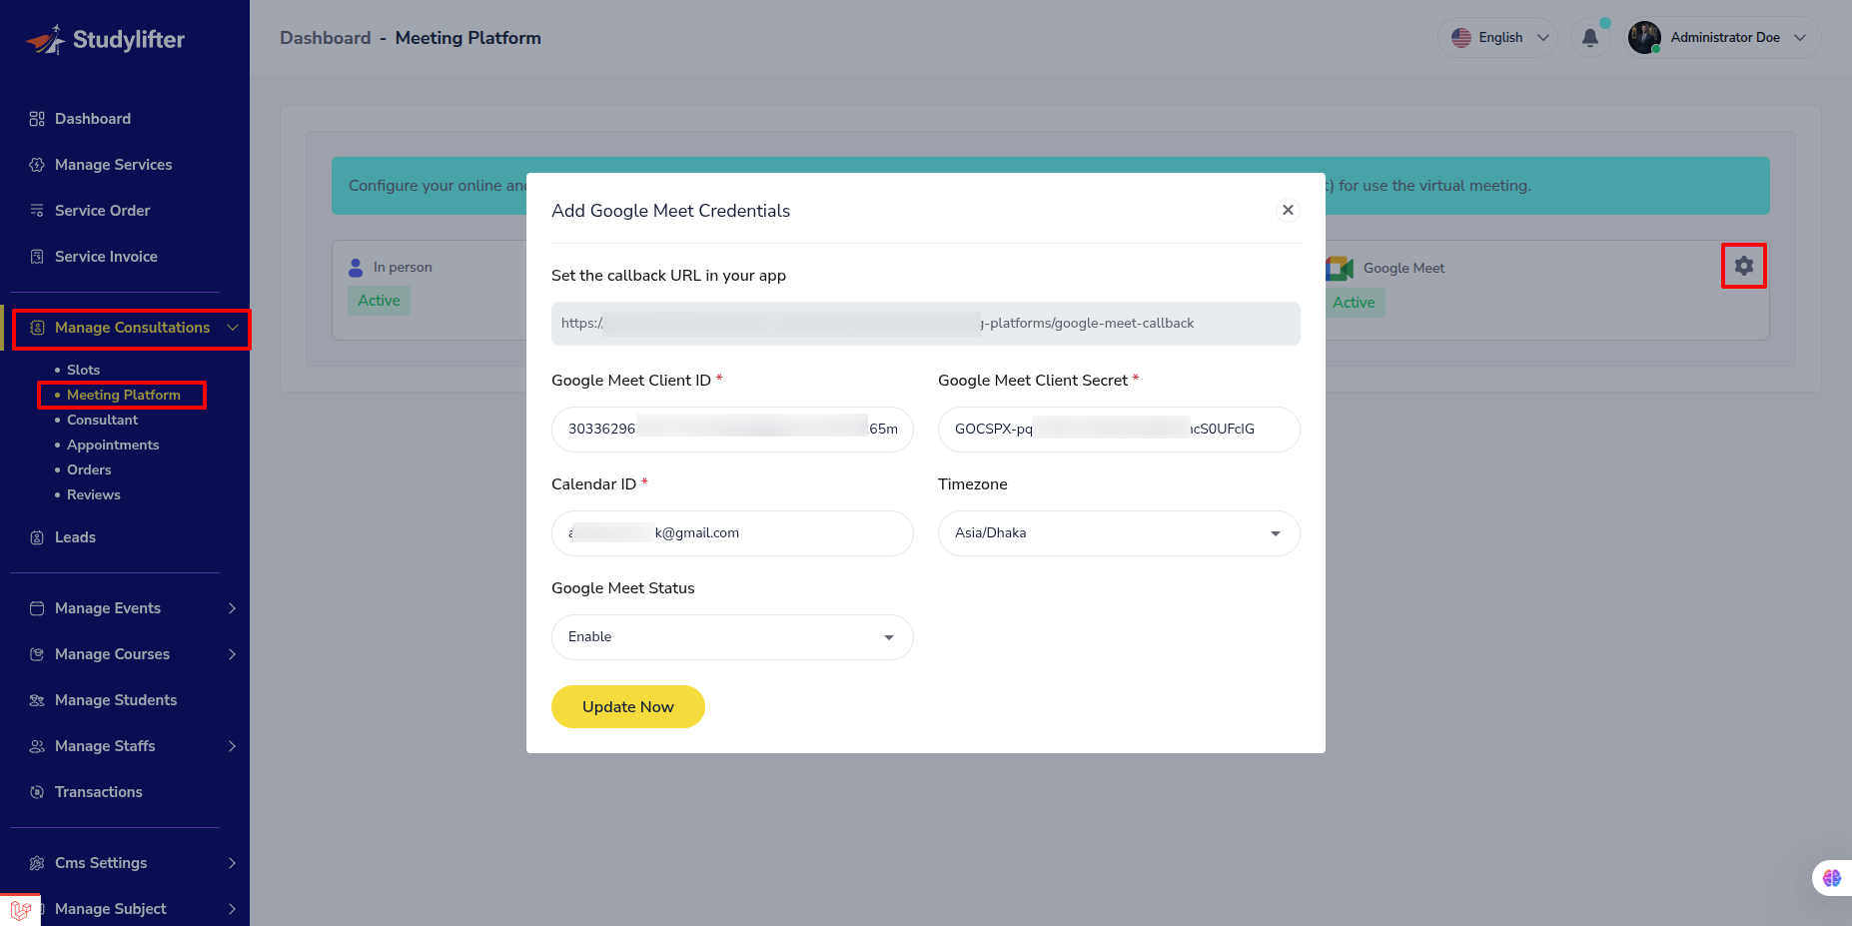Click Service Invoice sidebar icon
Image resolution: width=1852 pixels, height=926 pixels.
(37, 257)
